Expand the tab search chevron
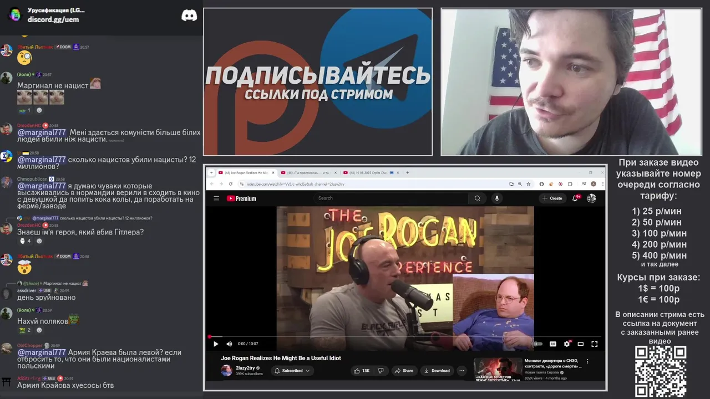The image size is (710, 399). [211, 172]
